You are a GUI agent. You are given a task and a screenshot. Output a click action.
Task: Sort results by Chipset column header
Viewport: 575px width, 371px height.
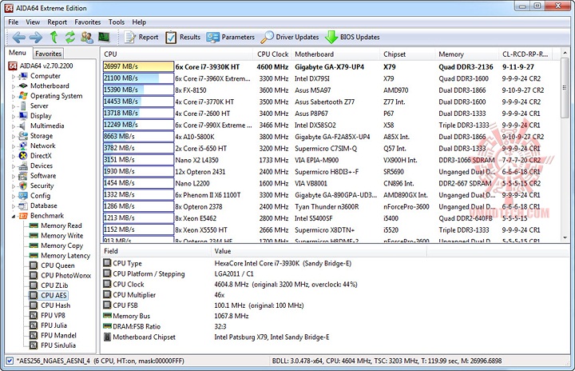tap(407, 54)
